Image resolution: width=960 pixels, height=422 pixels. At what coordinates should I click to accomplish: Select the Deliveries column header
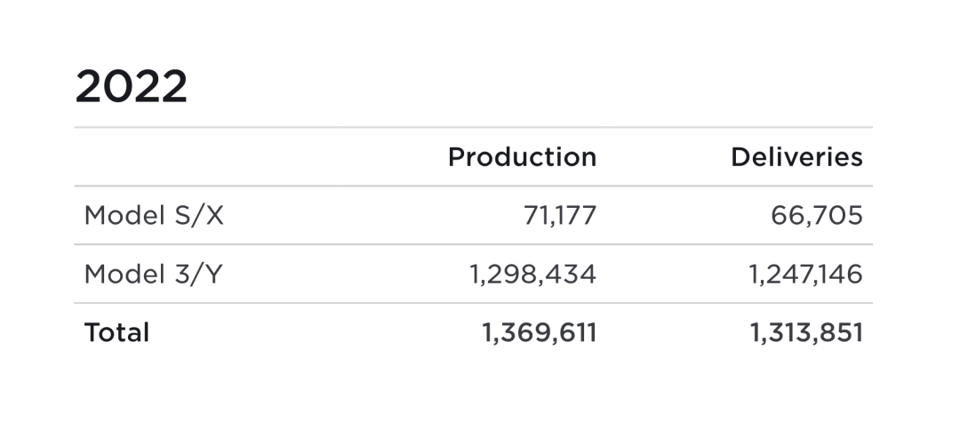[797, 157]
